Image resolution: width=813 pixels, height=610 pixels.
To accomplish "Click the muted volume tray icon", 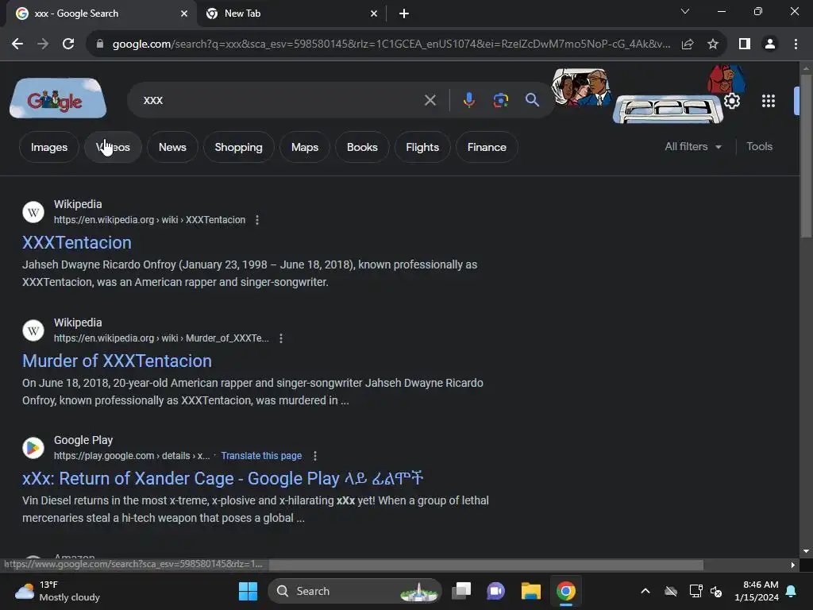I will tap(717, 591).
